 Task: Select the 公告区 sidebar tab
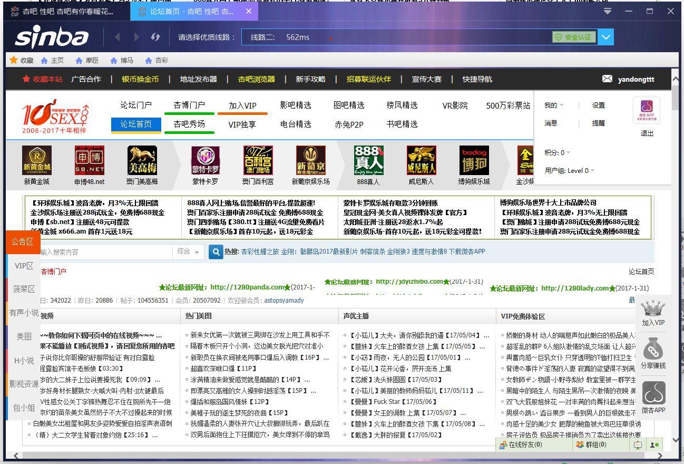[x=23, y=242]
